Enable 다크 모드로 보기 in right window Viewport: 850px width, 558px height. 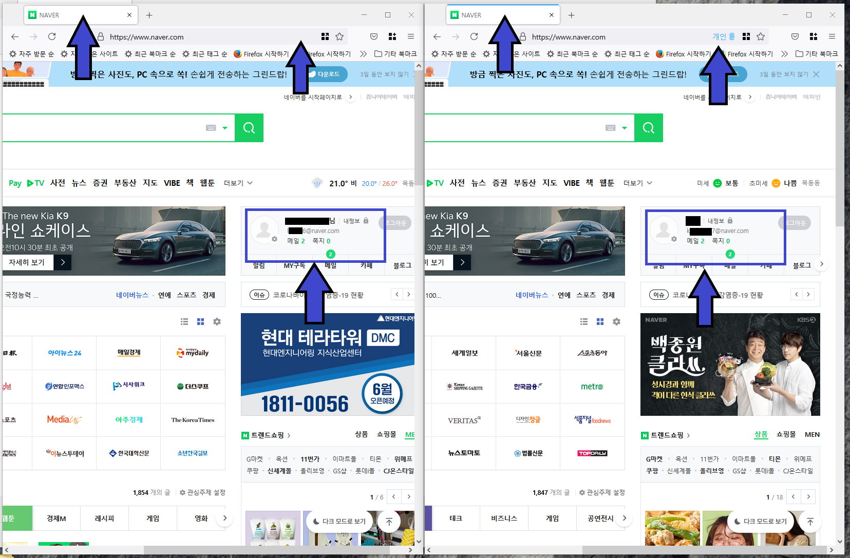(x=761, y=521)
